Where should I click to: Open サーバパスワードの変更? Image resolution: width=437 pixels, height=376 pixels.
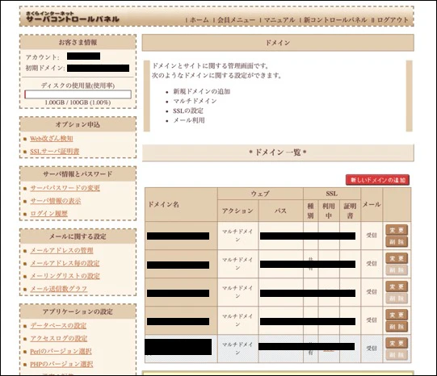[x=65, y=188]
